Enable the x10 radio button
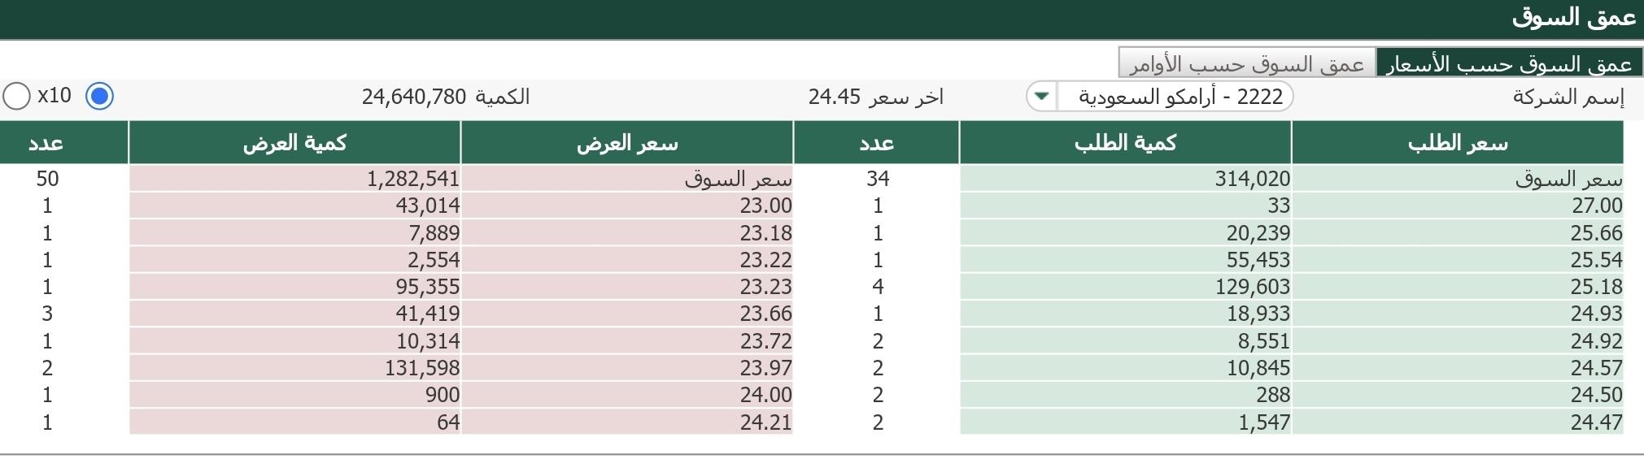This screenshot has width=1644, height=472. (x=17, y=96)
